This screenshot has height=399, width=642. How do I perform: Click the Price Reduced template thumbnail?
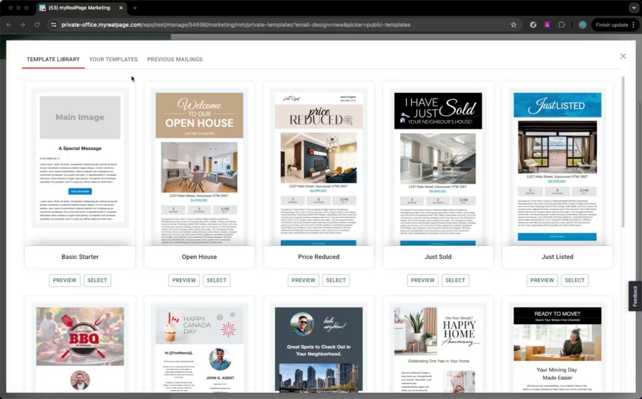[319, 163]
